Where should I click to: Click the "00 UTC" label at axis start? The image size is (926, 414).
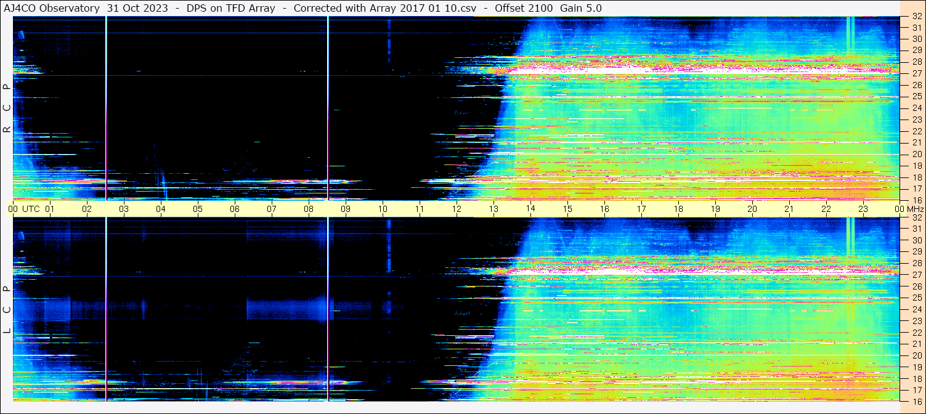23,209
